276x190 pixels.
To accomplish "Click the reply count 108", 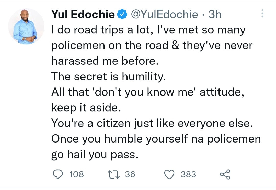I will pos(76,174).
